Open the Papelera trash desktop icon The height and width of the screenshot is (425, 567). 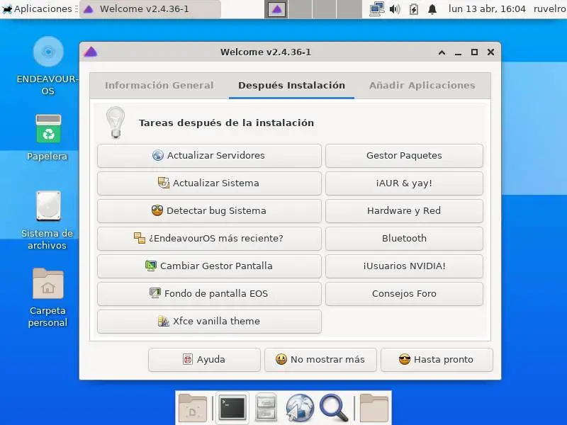click(x=48, y=129)
